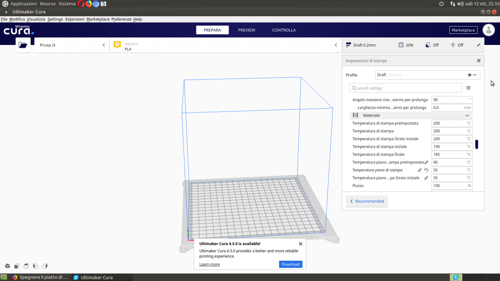Image resolution: width=500 pixels, height=281 pixels.
Task: Click the Angolo massimo value field showing 90
Action: [x=452, y=100]
